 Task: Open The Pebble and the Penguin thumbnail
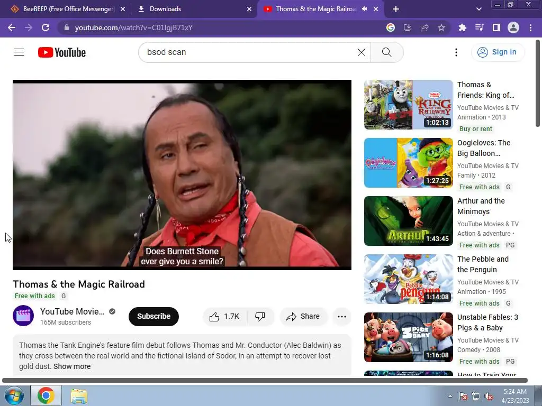[x=408, y=279]
